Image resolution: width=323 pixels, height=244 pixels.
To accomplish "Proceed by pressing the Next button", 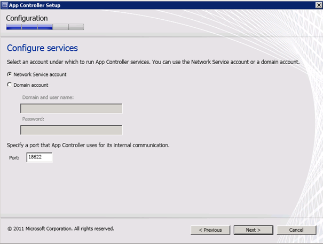I will point(253,230).
